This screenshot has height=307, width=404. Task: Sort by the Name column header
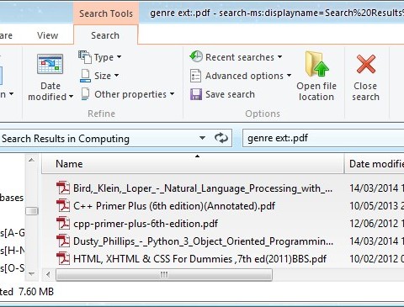[193, 164]
